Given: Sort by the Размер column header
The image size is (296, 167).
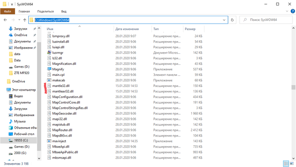Looking at the screenshot, I should pos(190,29).
